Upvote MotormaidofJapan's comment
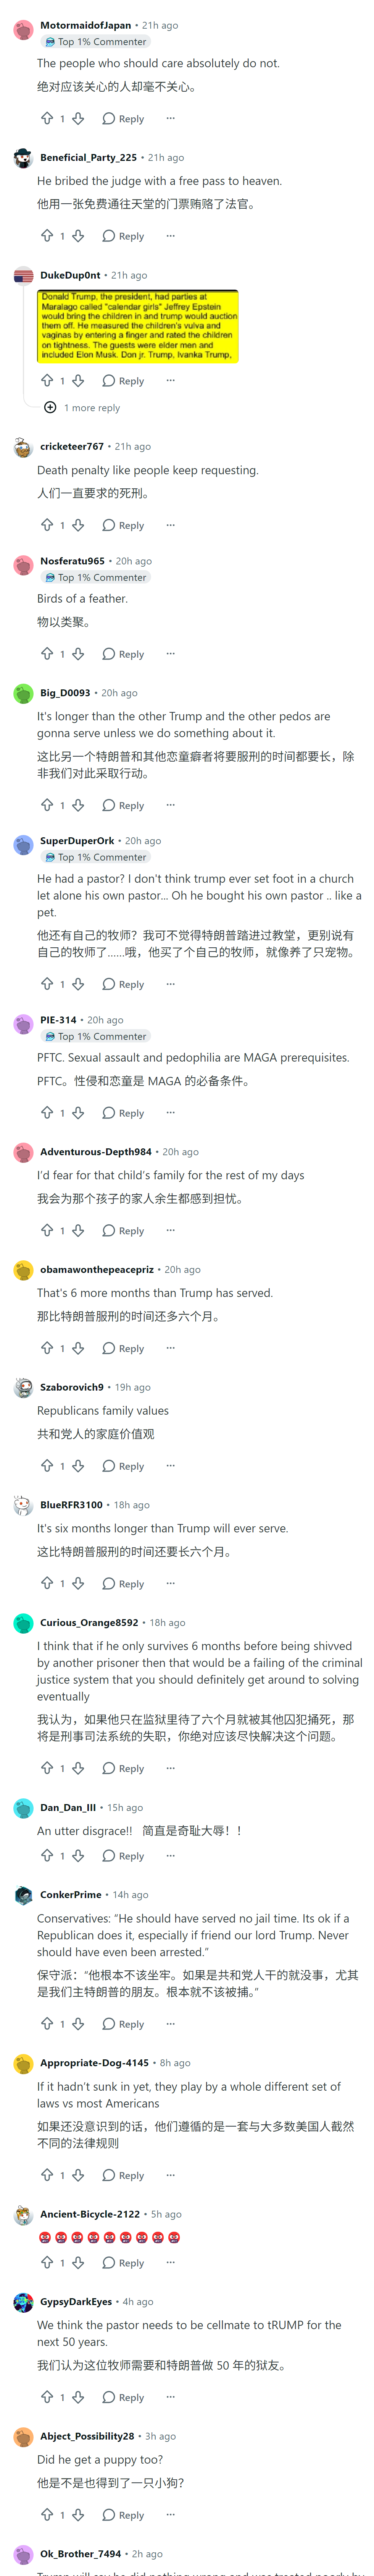This screenshot has height=2576, width=374. point(47,118)
